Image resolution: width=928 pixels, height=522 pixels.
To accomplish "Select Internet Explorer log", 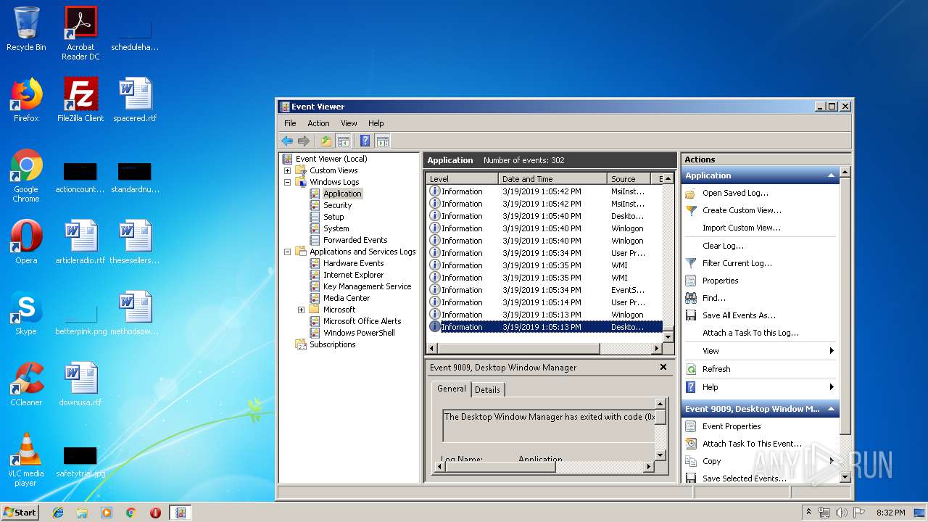I will [x=353, y=275].
